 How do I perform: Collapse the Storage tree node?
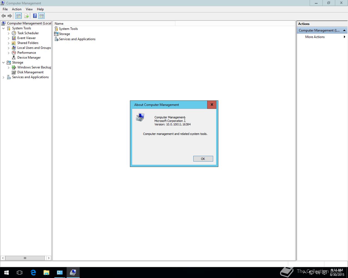coord(4,62)
